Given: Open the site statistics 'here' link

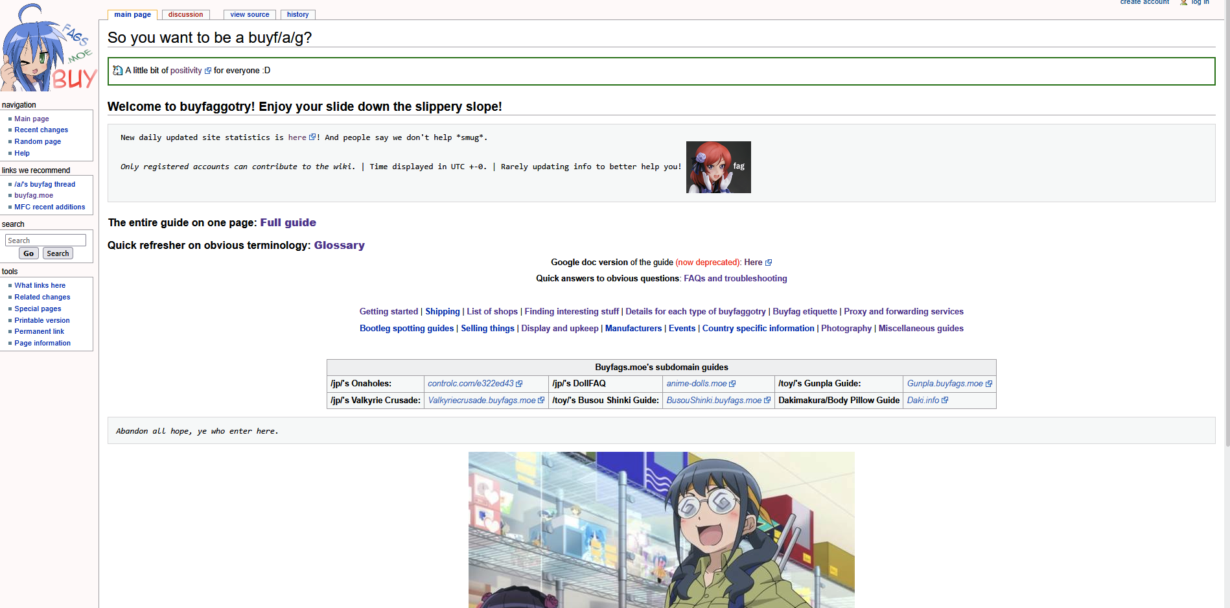Looking at the screenshot, I should point(297,137).
